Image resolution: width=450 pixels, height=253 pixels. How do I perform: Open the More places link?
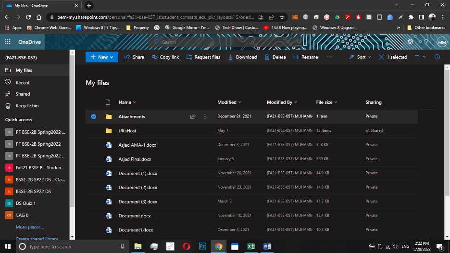[29, 227]
